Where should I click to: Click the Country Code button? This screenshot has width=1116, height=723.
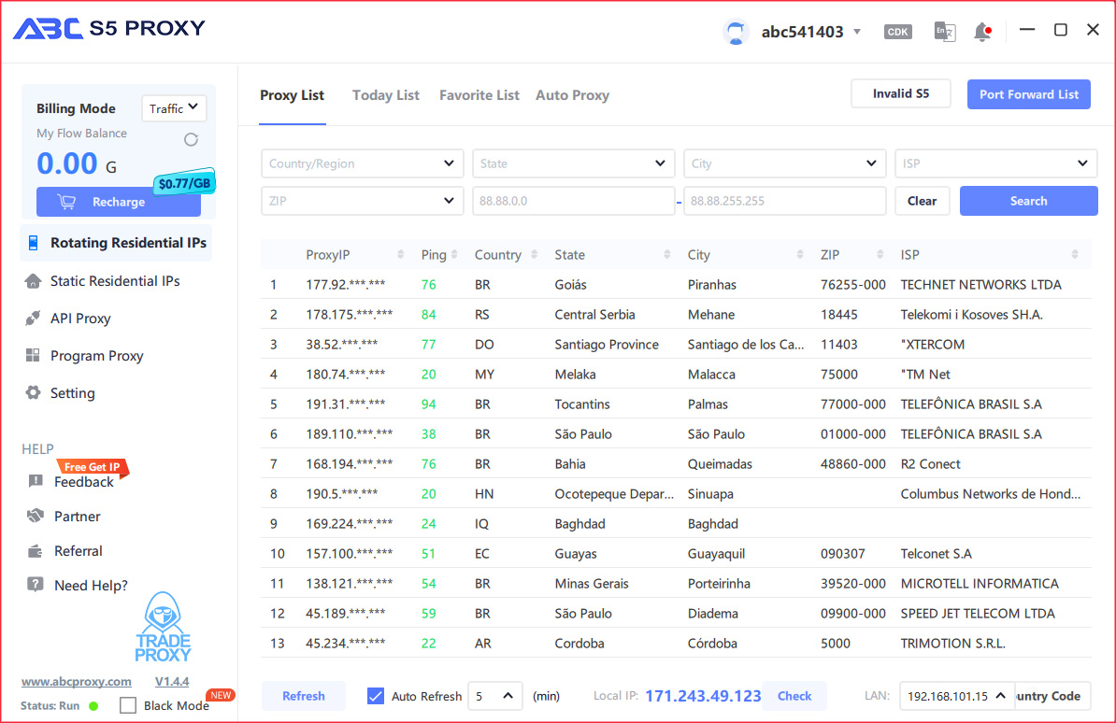(x=1052, y=696)
